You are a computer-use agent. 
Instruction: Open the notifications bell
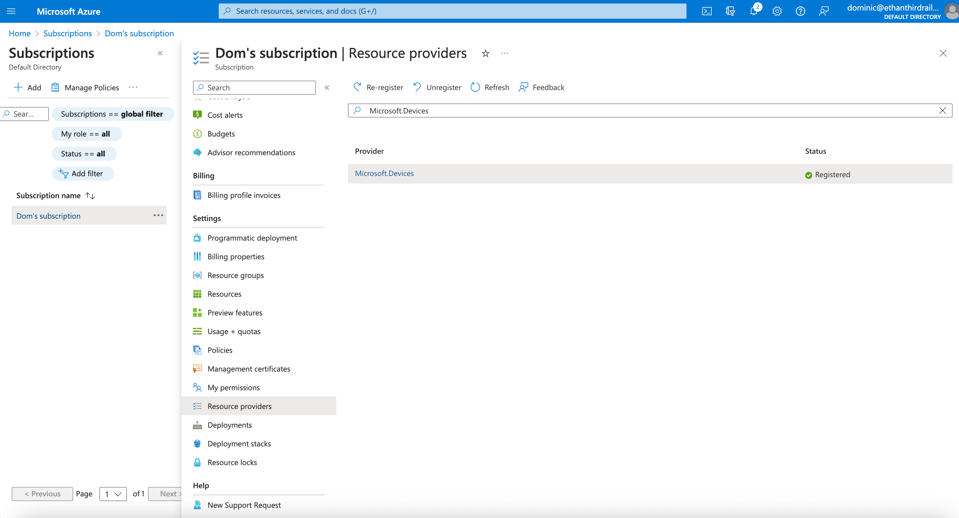pos(753,11)
